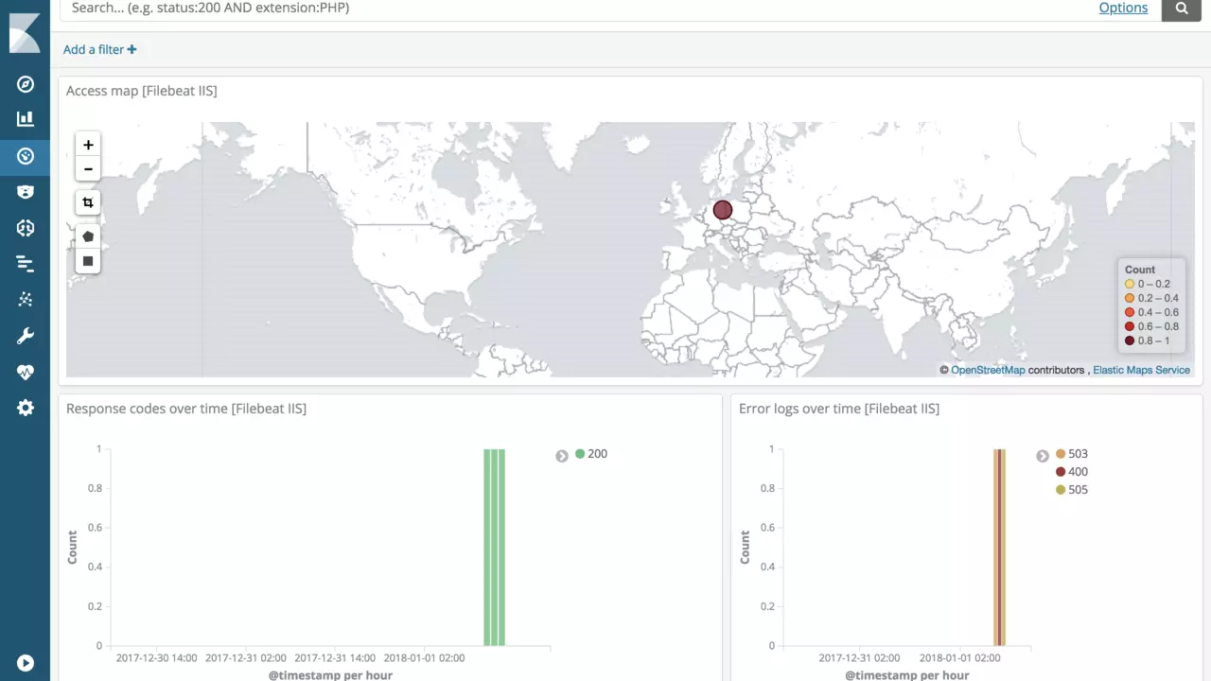The height and width of the screenshot is (681, 1211).
Task: Open Discover from the compass sidebar icon
Action: pos(26,84)
